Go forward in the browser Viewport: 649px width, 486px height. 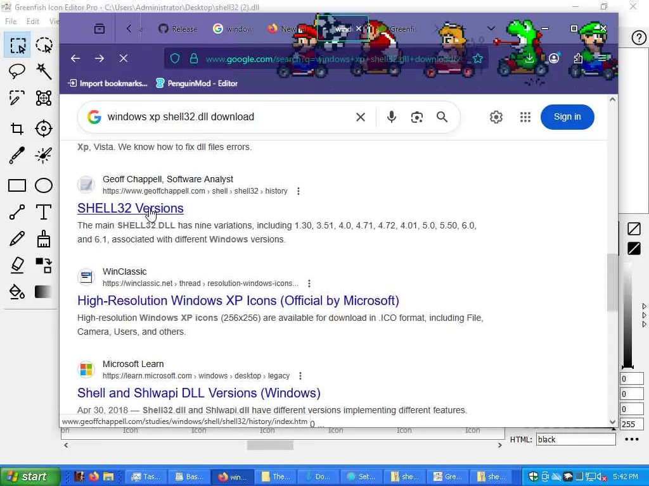click(100, 58)
